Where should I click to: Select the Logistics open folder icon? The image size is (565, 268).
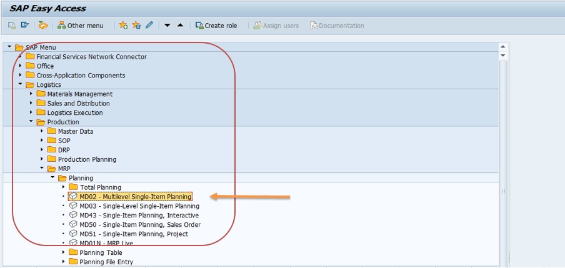click(30, 85)
